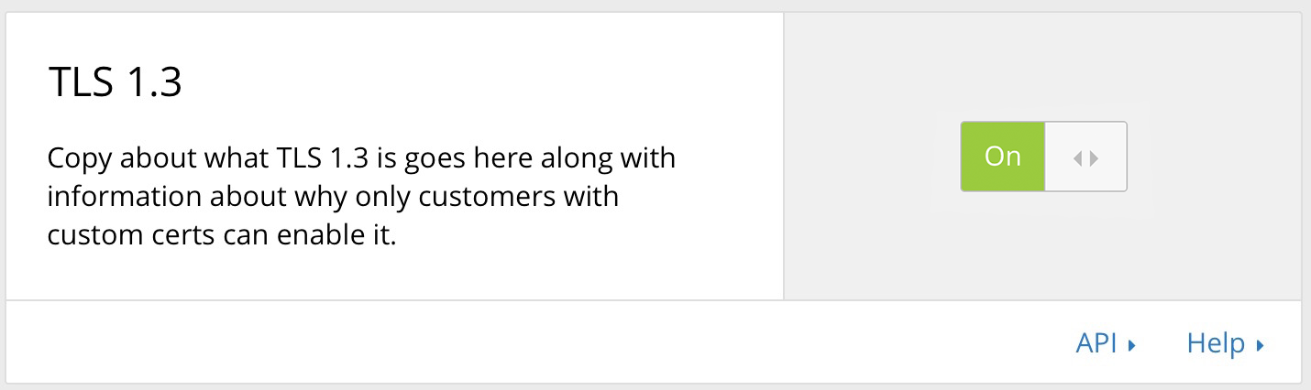Click the small arrow beside API
The height and width of the screenshot is (390, 1311).
point(1132,346)
